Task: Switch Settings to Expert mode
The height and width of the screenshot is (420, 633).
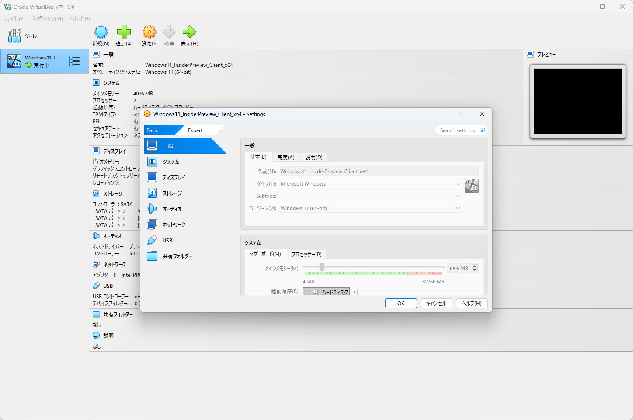Action: 202,130
